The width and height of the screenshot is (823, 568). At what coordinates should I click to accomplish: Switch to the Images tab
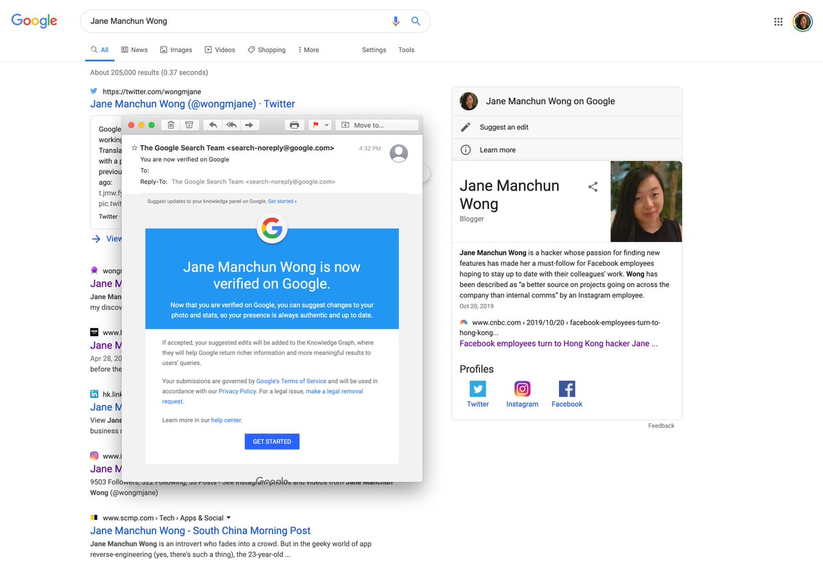(176, 50)
